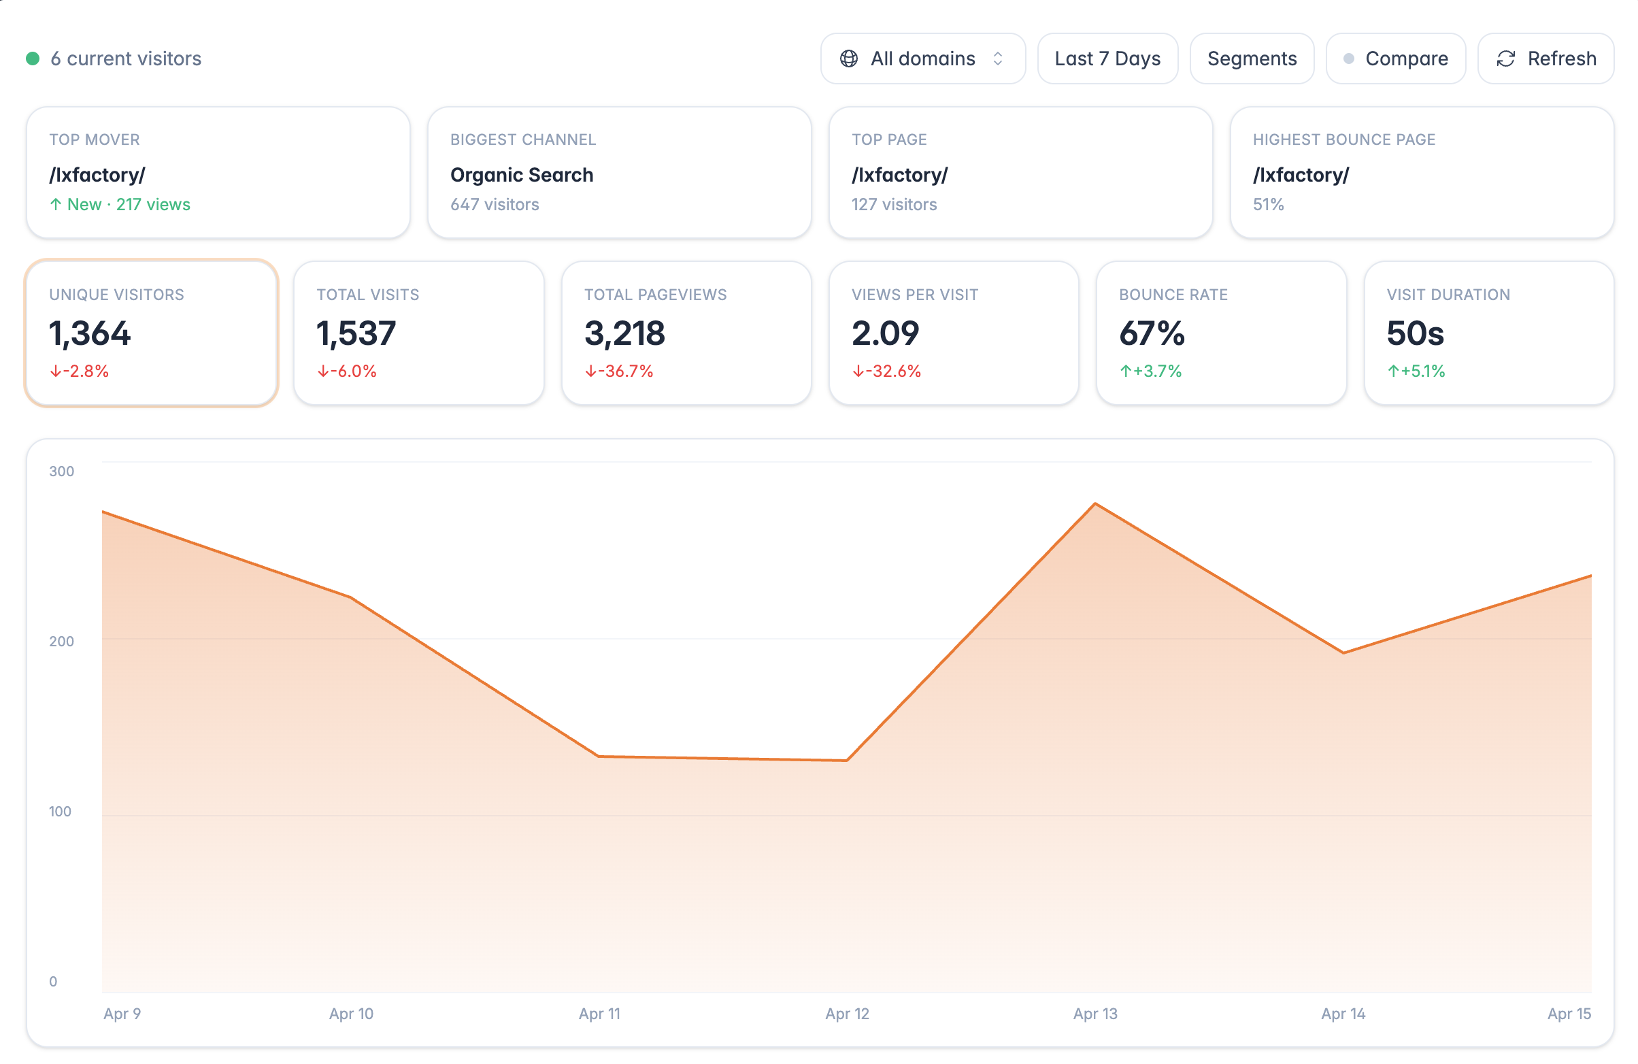Viewport: 1638px width, 1064px height.
Task: Click the -6.0% change under Total Visits
Action: (x=346, y=371)
